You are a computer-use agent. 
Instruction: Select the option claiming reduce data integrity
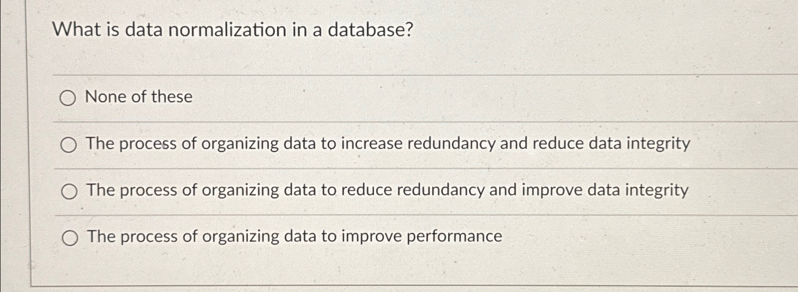[x=387, y=144]
